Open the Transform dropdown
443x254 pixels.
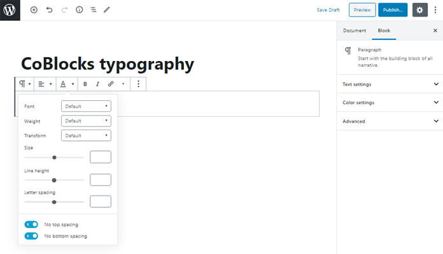[x=86, y=136]
